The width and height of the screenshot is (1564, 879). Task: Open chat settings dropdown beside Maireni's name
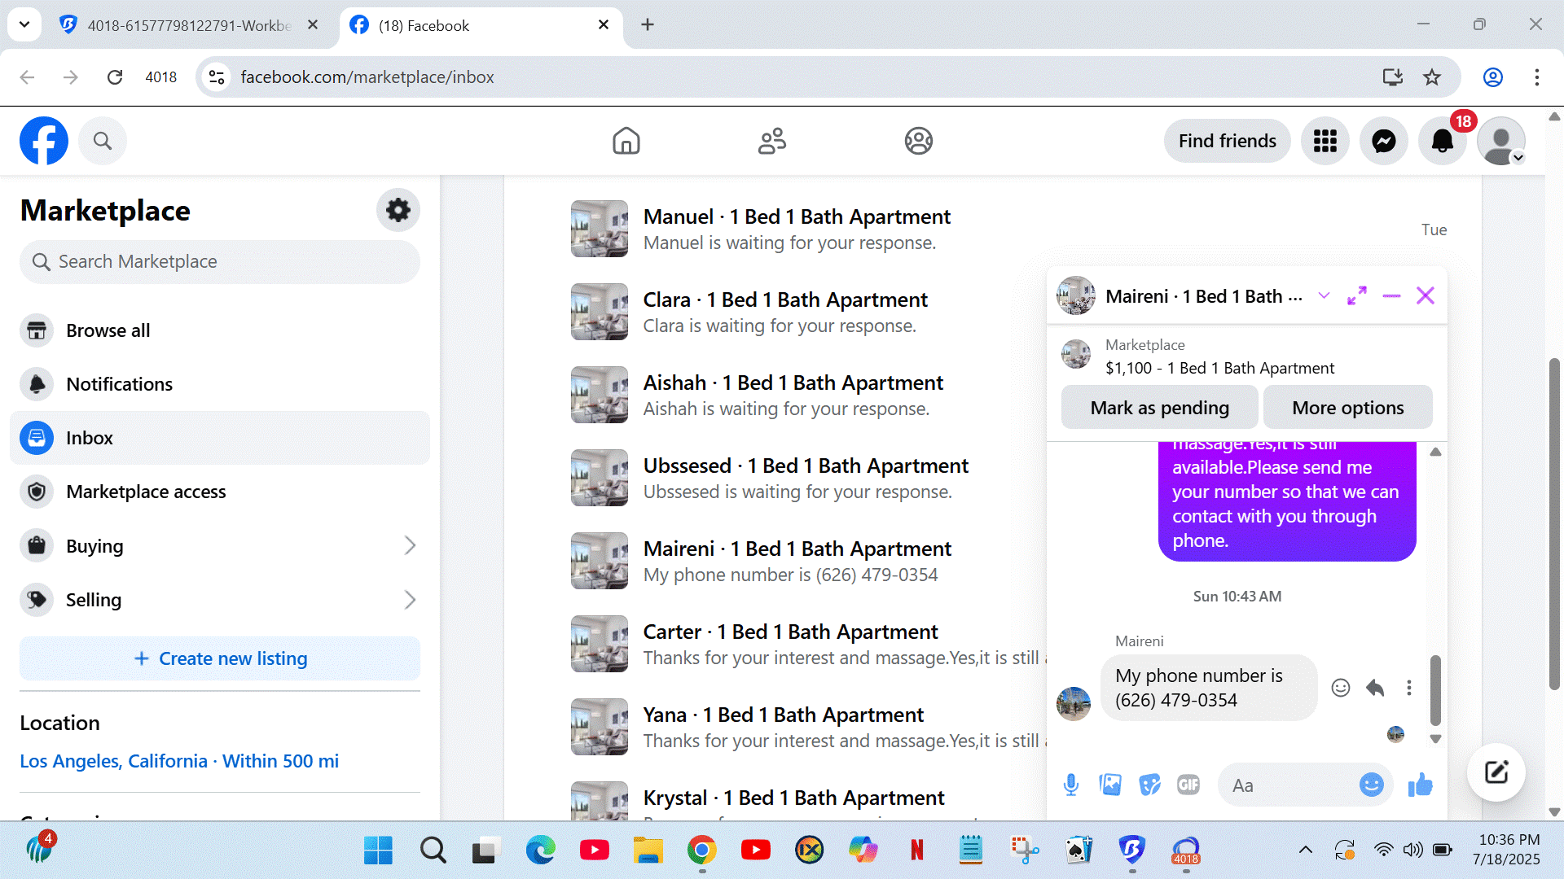(1324, 296)
